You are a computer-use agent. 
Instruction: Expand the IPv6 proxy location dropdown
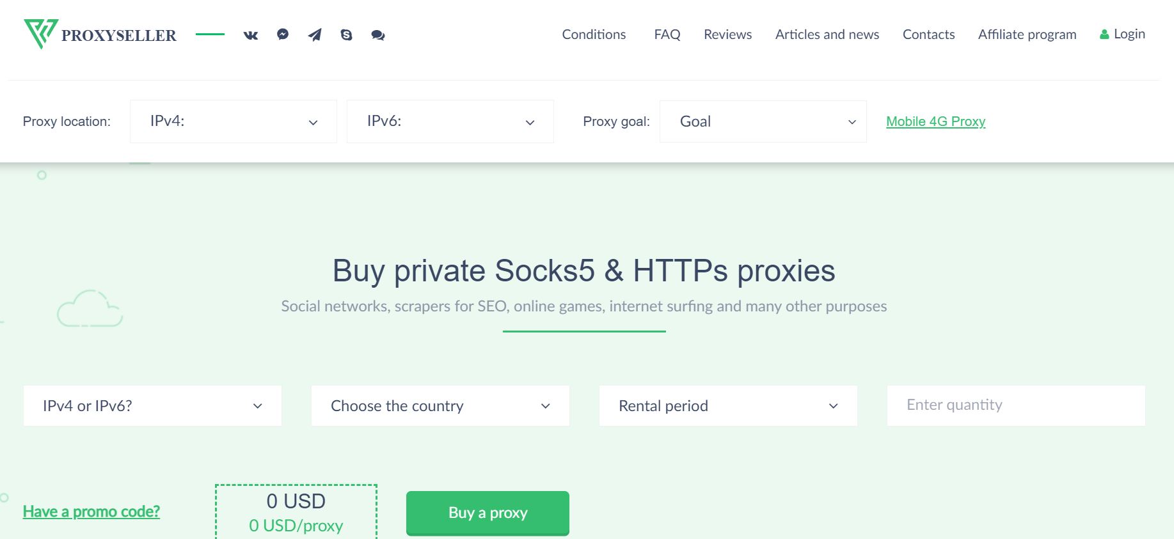click(450, 121)
